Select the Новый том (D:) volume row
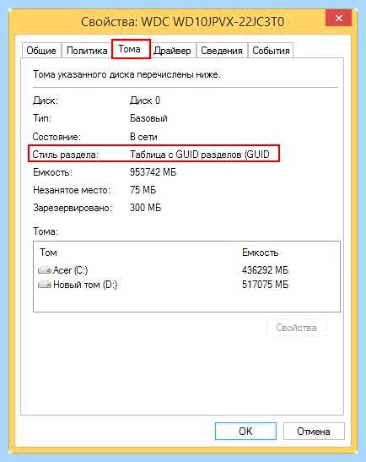The image size is (366, 462). point(186,285)
